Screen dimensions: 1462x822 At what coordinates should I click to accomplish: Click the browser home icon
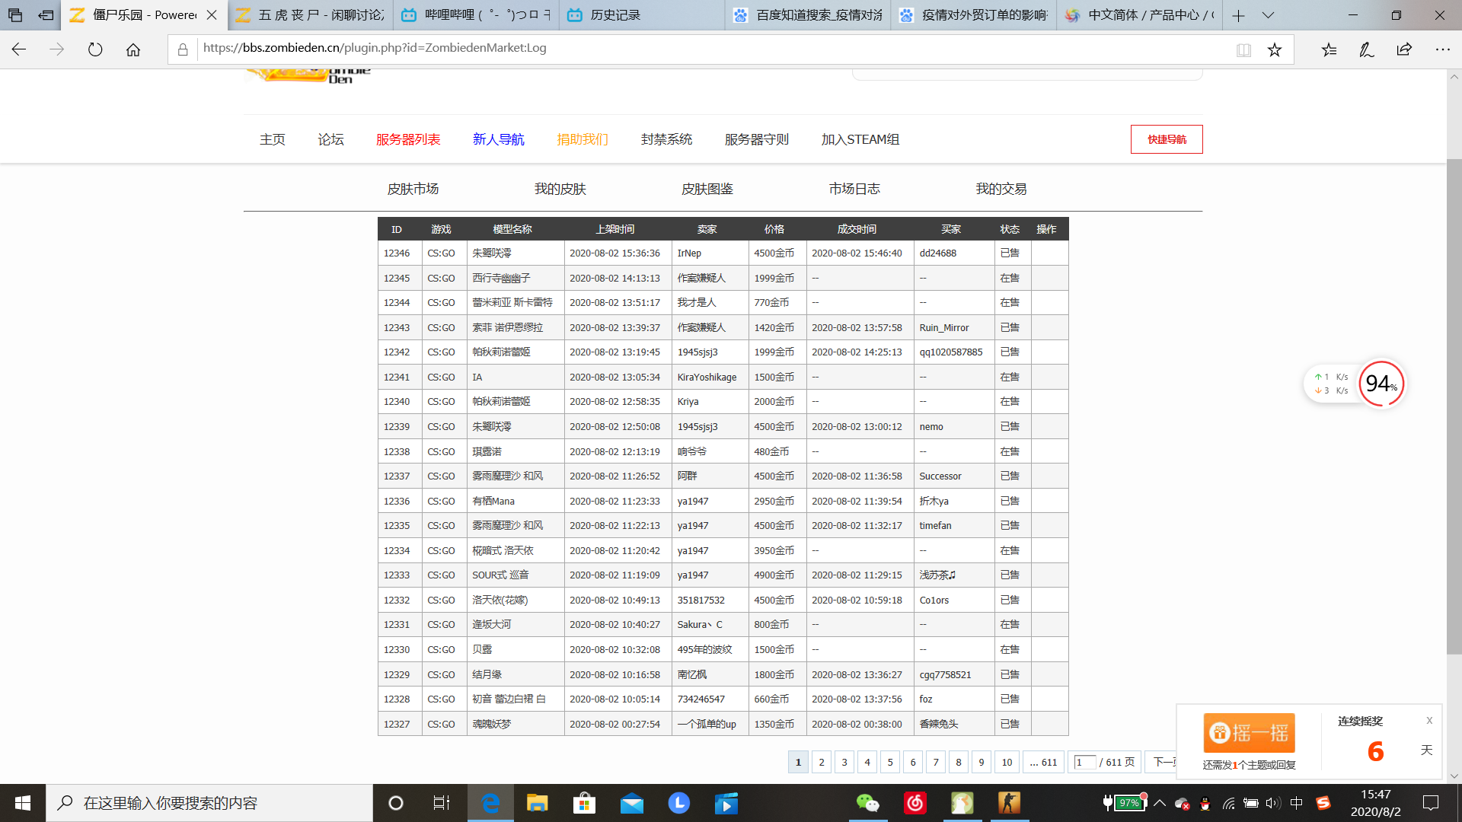tap(134, 49)
